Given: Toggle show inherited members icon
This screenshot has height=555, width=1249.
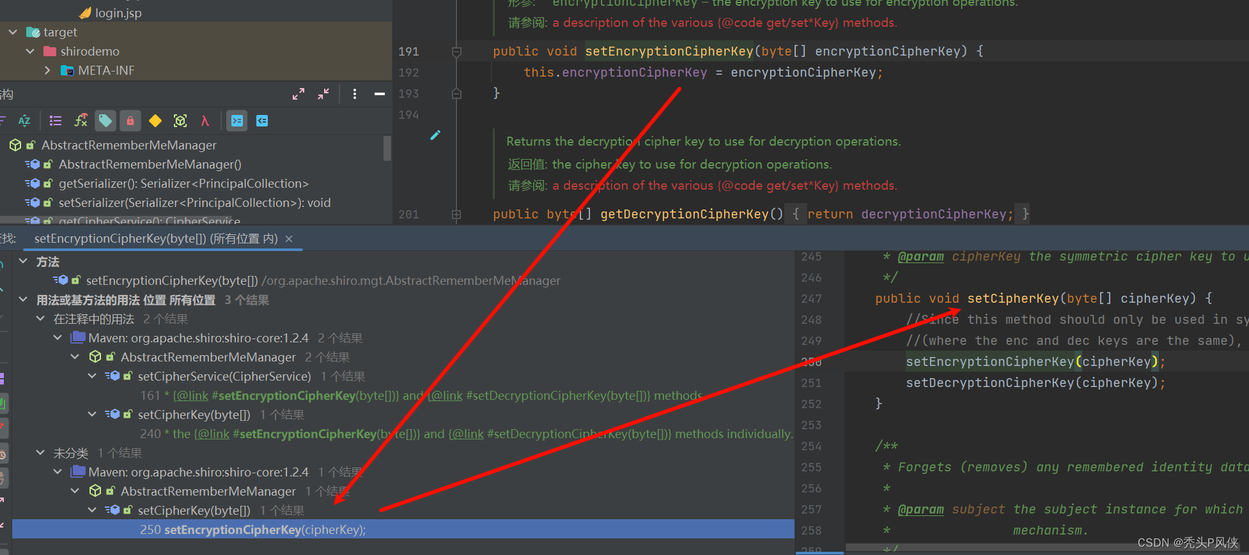Looking at the screenshot, I should [x=81, y=121].
